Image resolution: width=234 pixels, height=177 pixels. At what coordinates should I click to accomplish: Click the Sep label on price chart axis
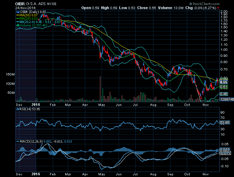[x=171, y=105]
